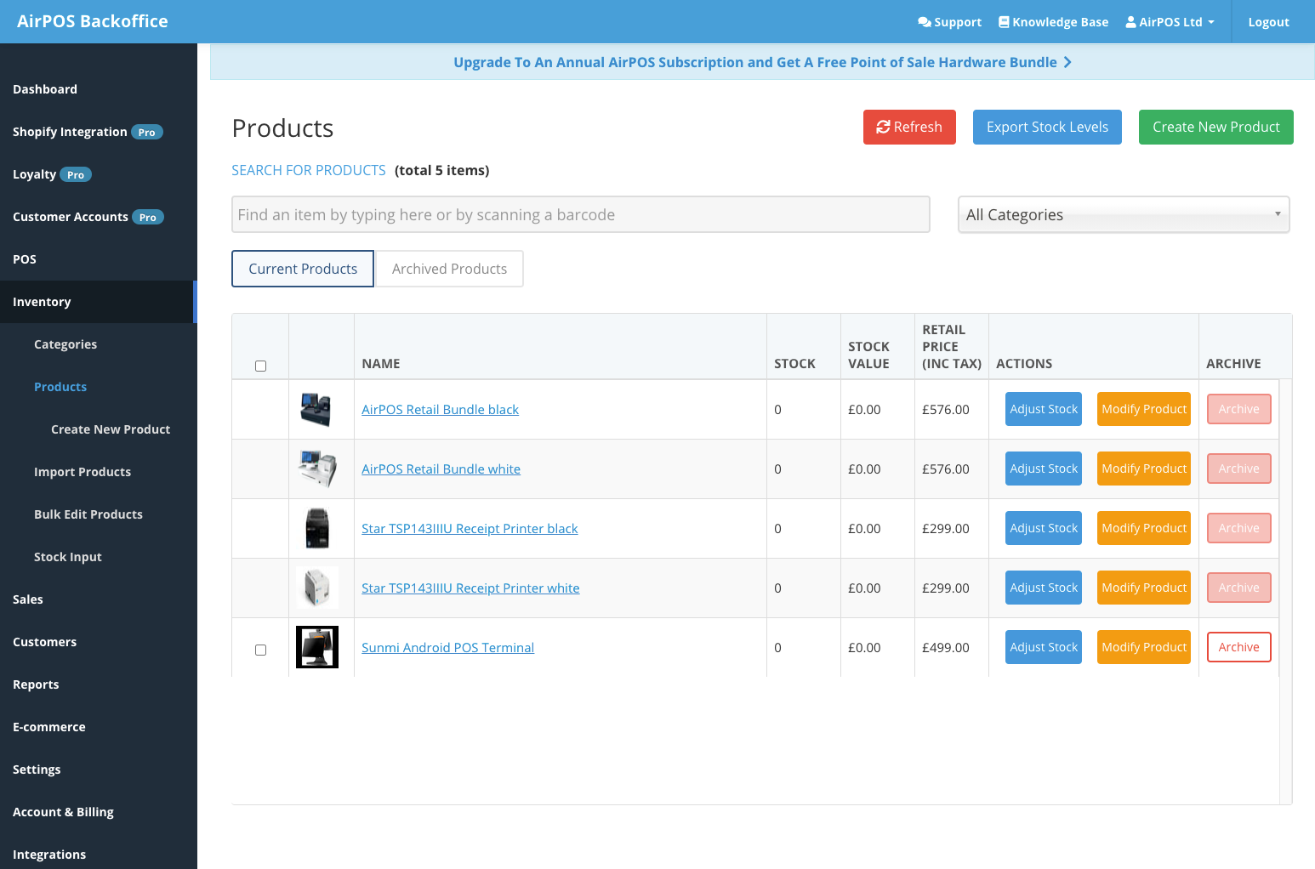1315x869 pixels.
Task: Open the AirPOS Retail Bundle black link
Action: point(440,410)
